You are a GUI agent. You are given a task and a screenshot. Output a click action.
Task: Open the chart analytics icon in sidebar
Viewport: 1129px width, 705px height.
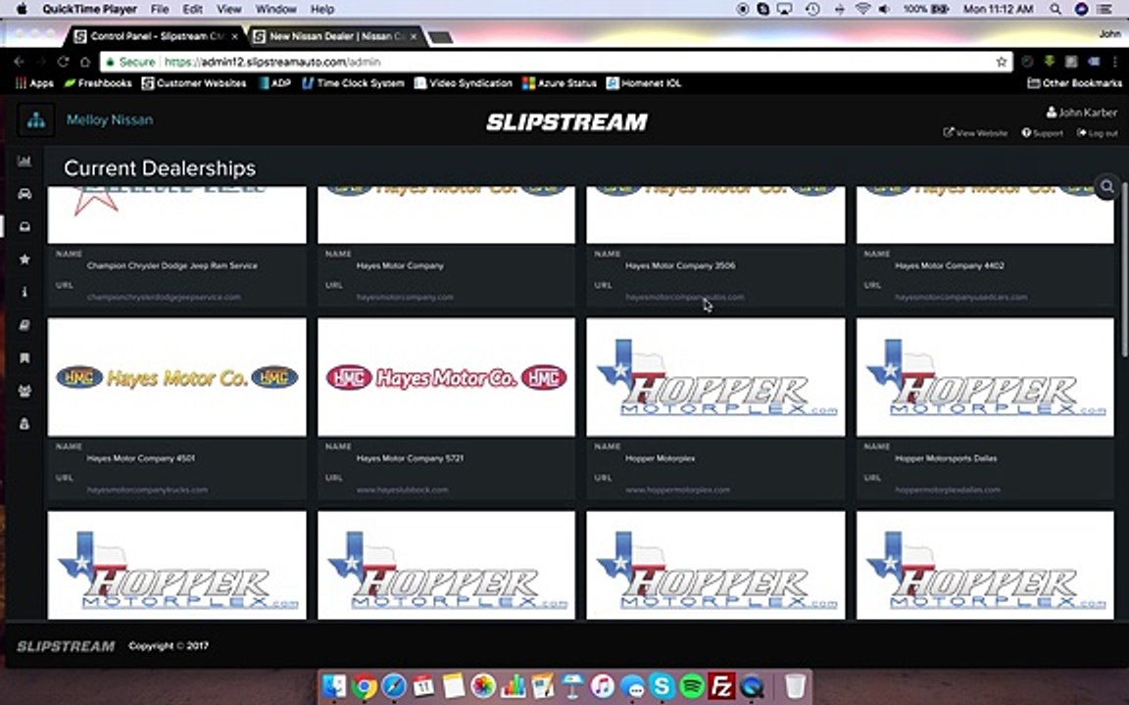coord(25,162)
